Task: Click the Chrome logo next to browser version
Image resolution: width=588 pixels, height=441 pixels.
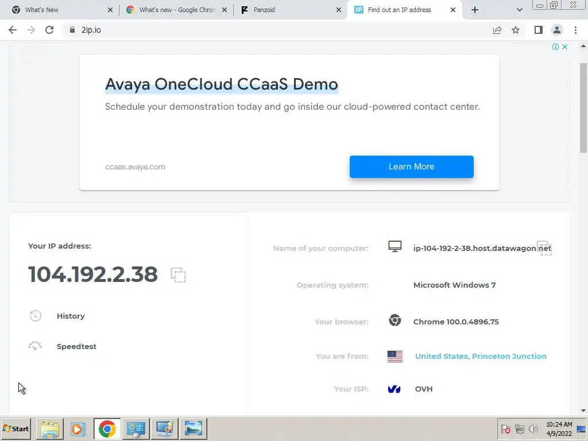Action: tap(395, 320)
